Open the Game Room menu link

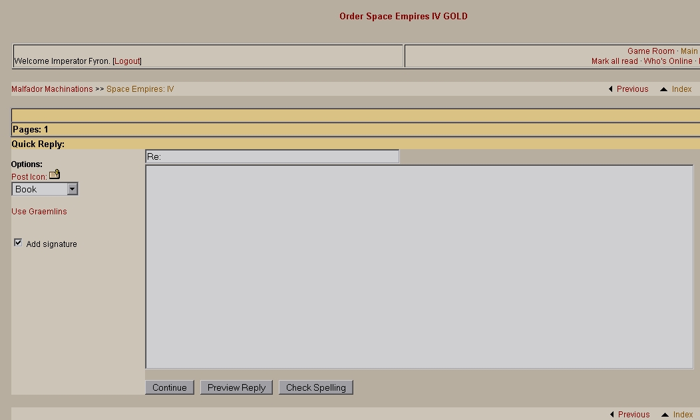coord(650,51)
